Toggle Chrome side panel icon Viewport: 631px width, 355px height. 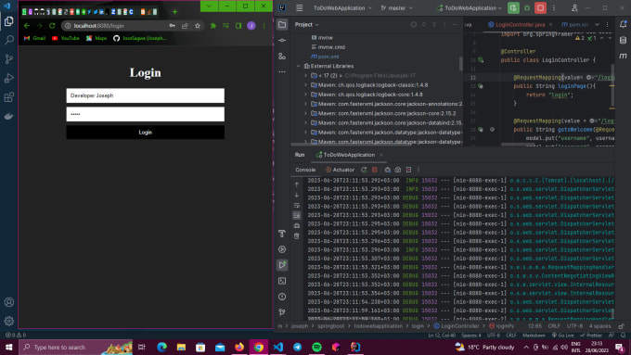coord(238,26)
